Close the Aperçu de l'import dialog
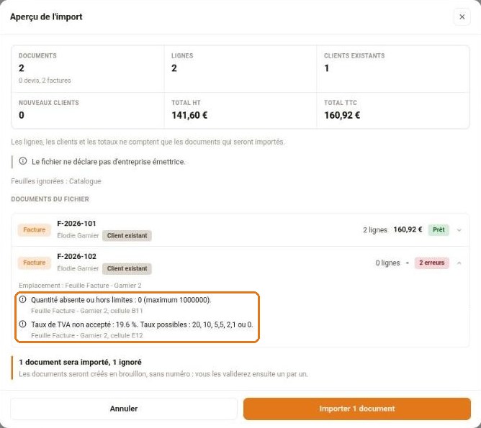Viewport: 481px width, 428px height. coord(462,17)
